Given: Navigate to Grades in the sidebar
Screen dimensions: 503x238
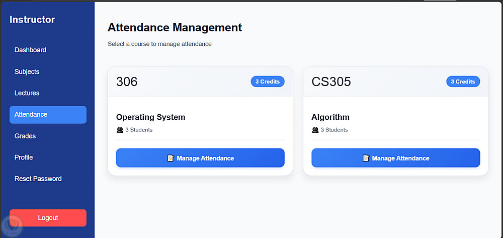Looking at the screenshot, I should point(25,136).
